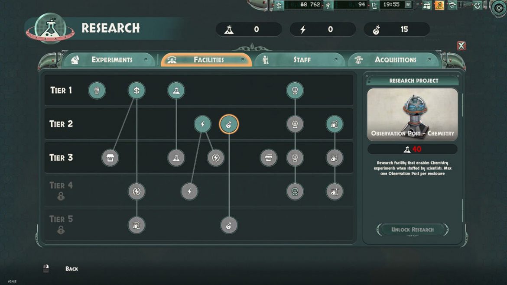507x285 pixels.
Task: Switch to the Acquisitions tab
Action: (395, 60)
